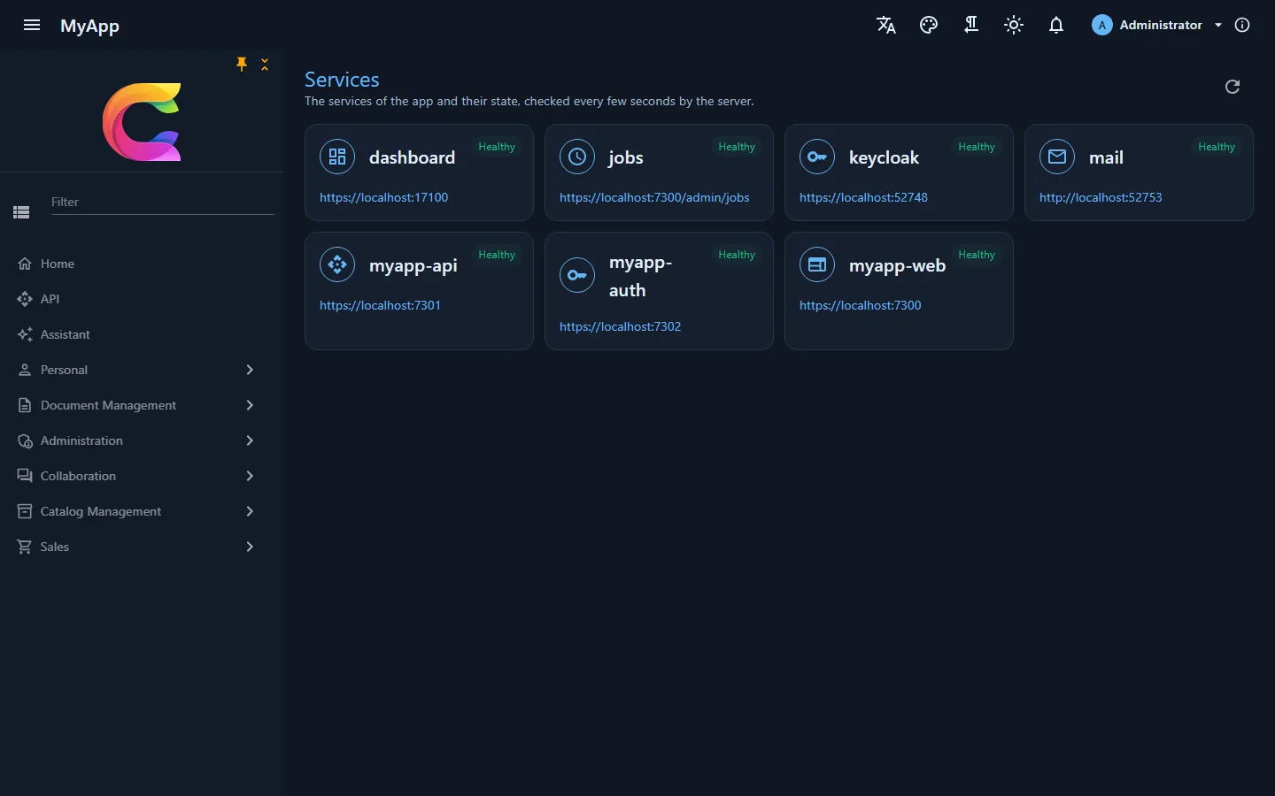1275x796 pixels.
Task: Click the jobs clock icon
Action: click(577, 157)
